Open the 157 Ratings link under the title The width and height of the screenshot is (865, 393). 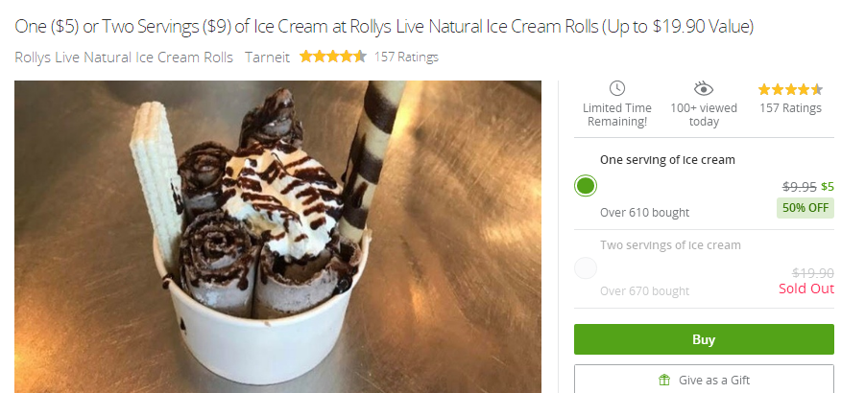pos(406,57)
